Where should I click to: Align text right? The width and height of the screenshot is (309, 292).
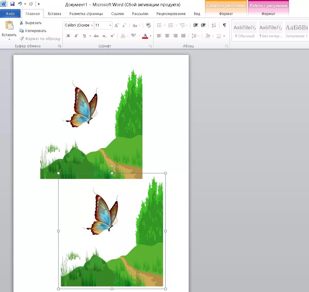click(x=175, y=36)
